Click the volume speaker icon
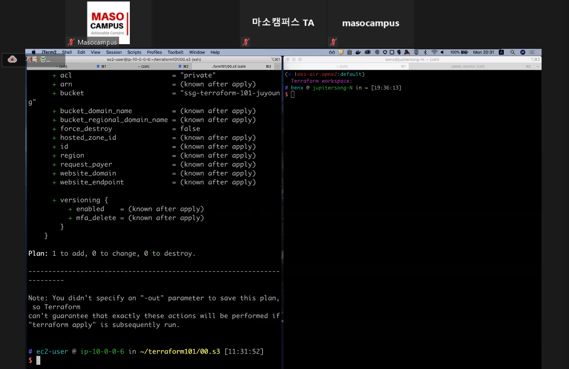 pos(442,52)
